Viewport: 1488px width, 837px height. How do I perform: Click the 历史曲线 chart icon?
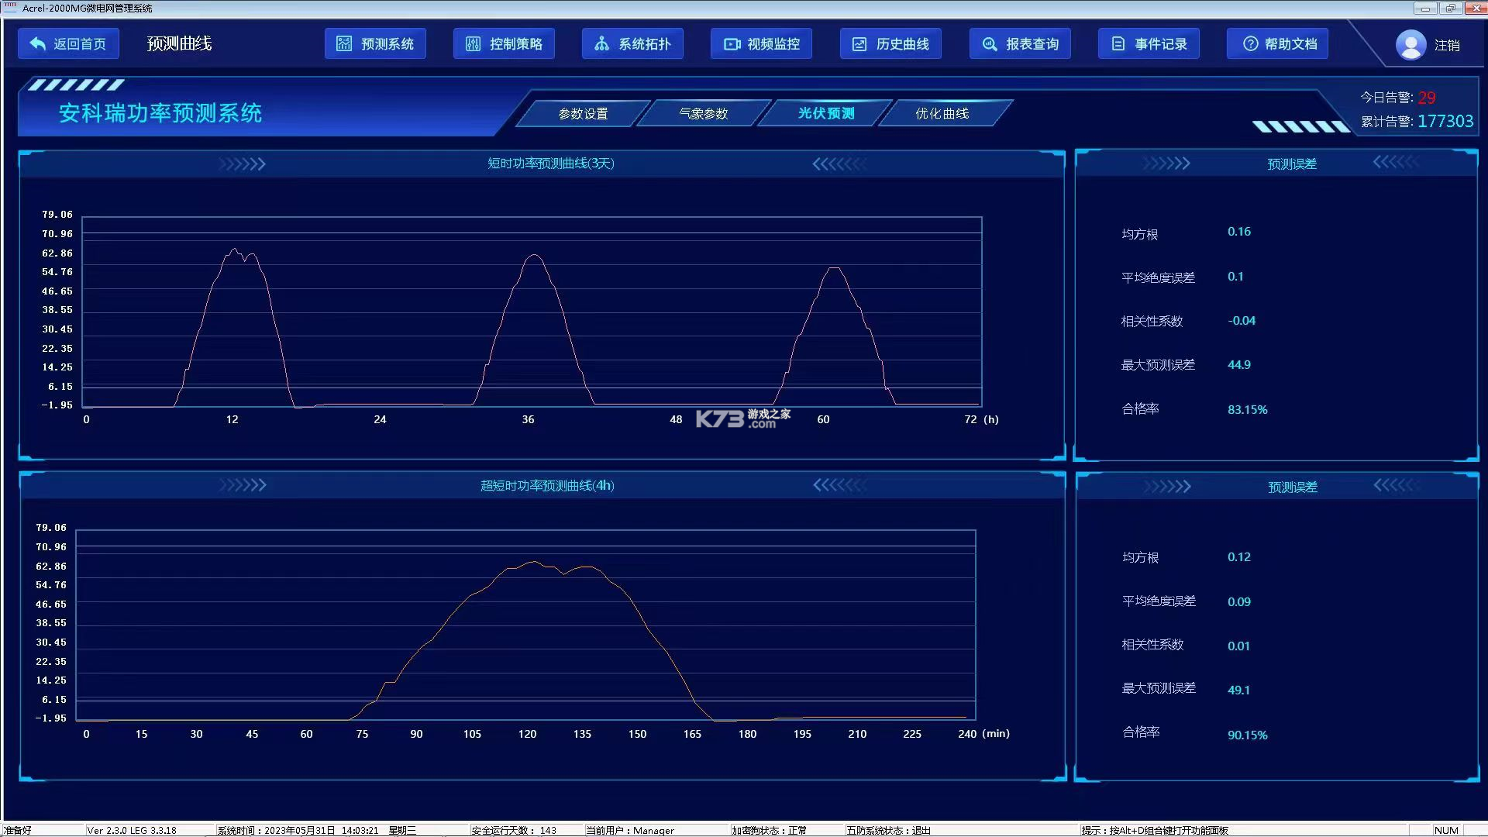click(859, 44)
